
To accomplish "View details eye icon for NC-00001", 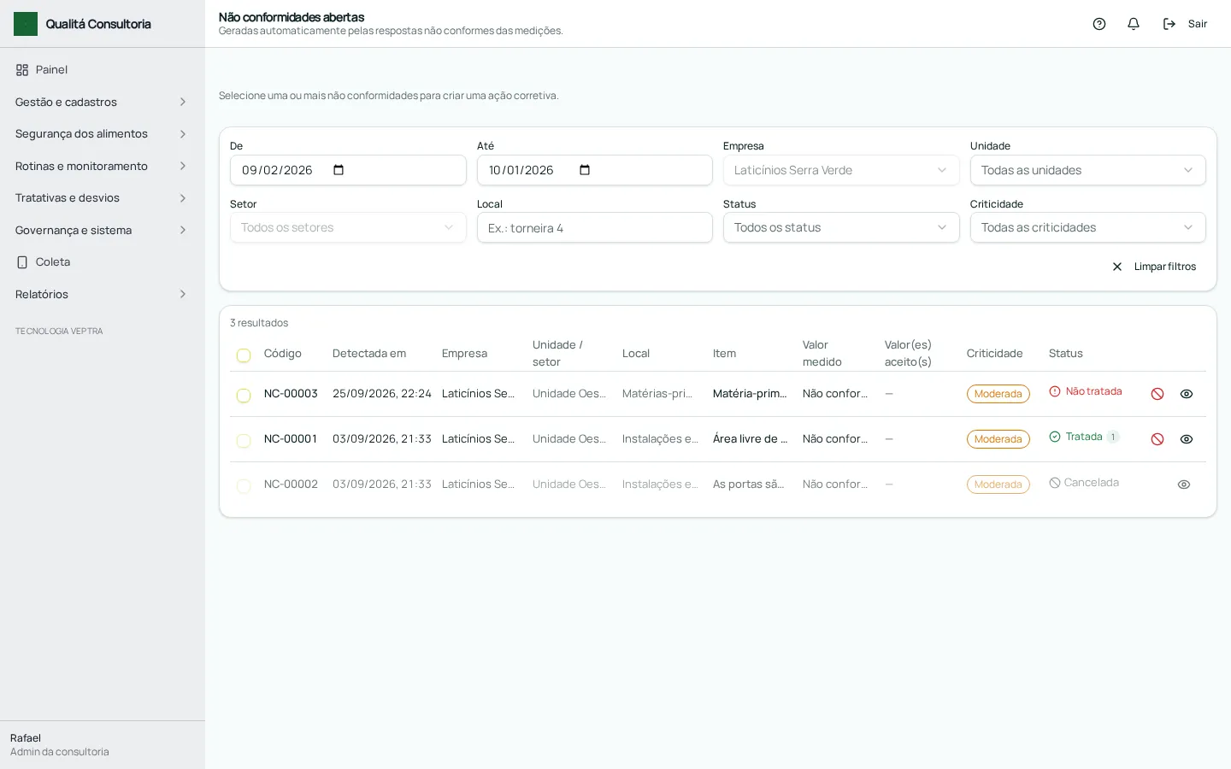I will coord(1187,439).
